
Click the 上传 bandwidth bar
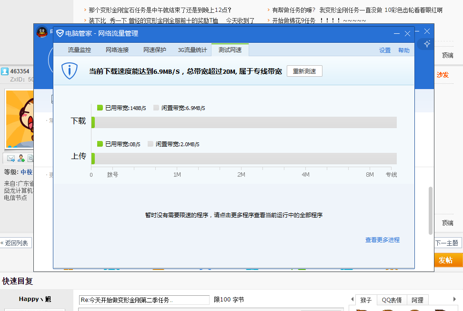coord(244,159)
